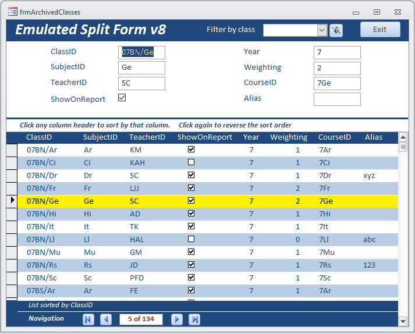Sort list by TeacherID column header
This screenshot has width=415, height=334.
click(147, 137)
